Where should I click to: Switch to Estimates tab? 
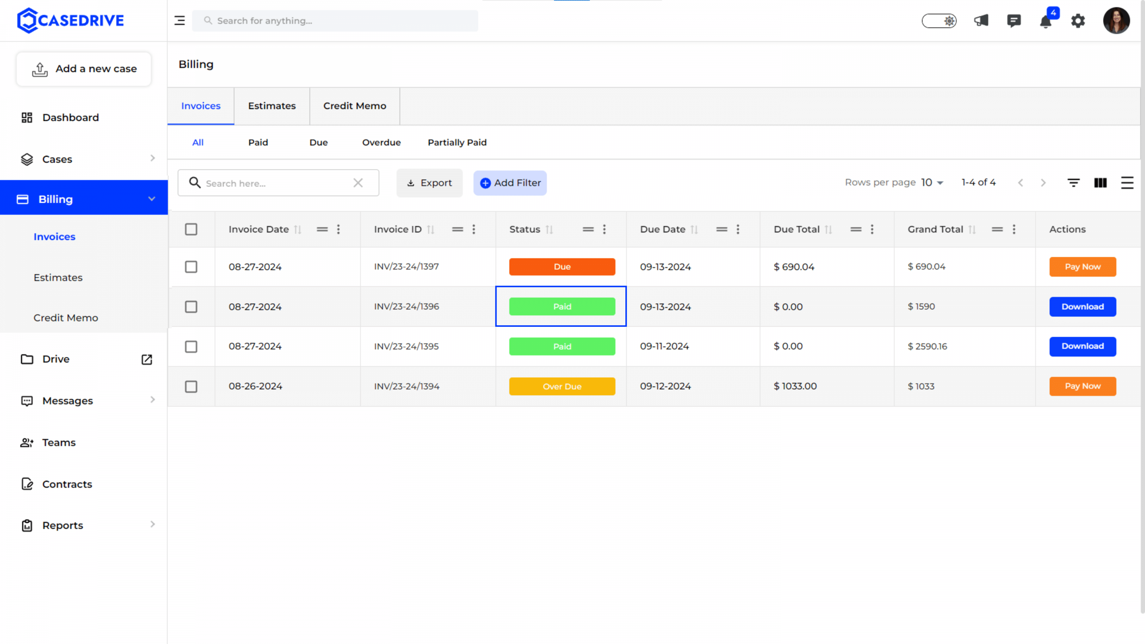(272, 106)
